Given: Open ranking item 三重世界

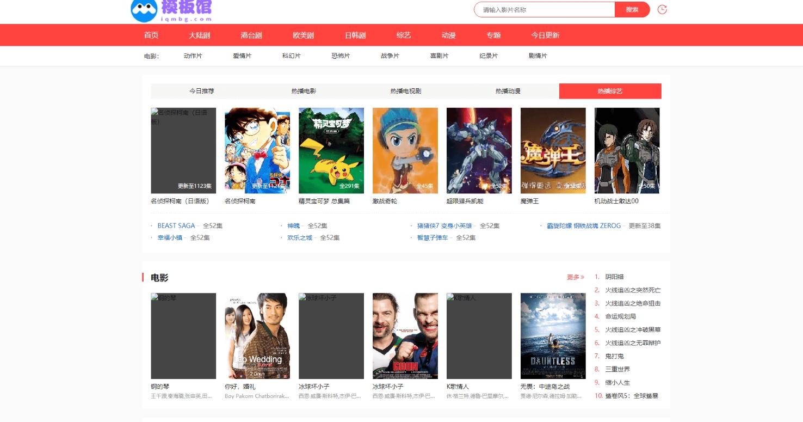Looking at the screenshot, I should [x=618, y=369].
